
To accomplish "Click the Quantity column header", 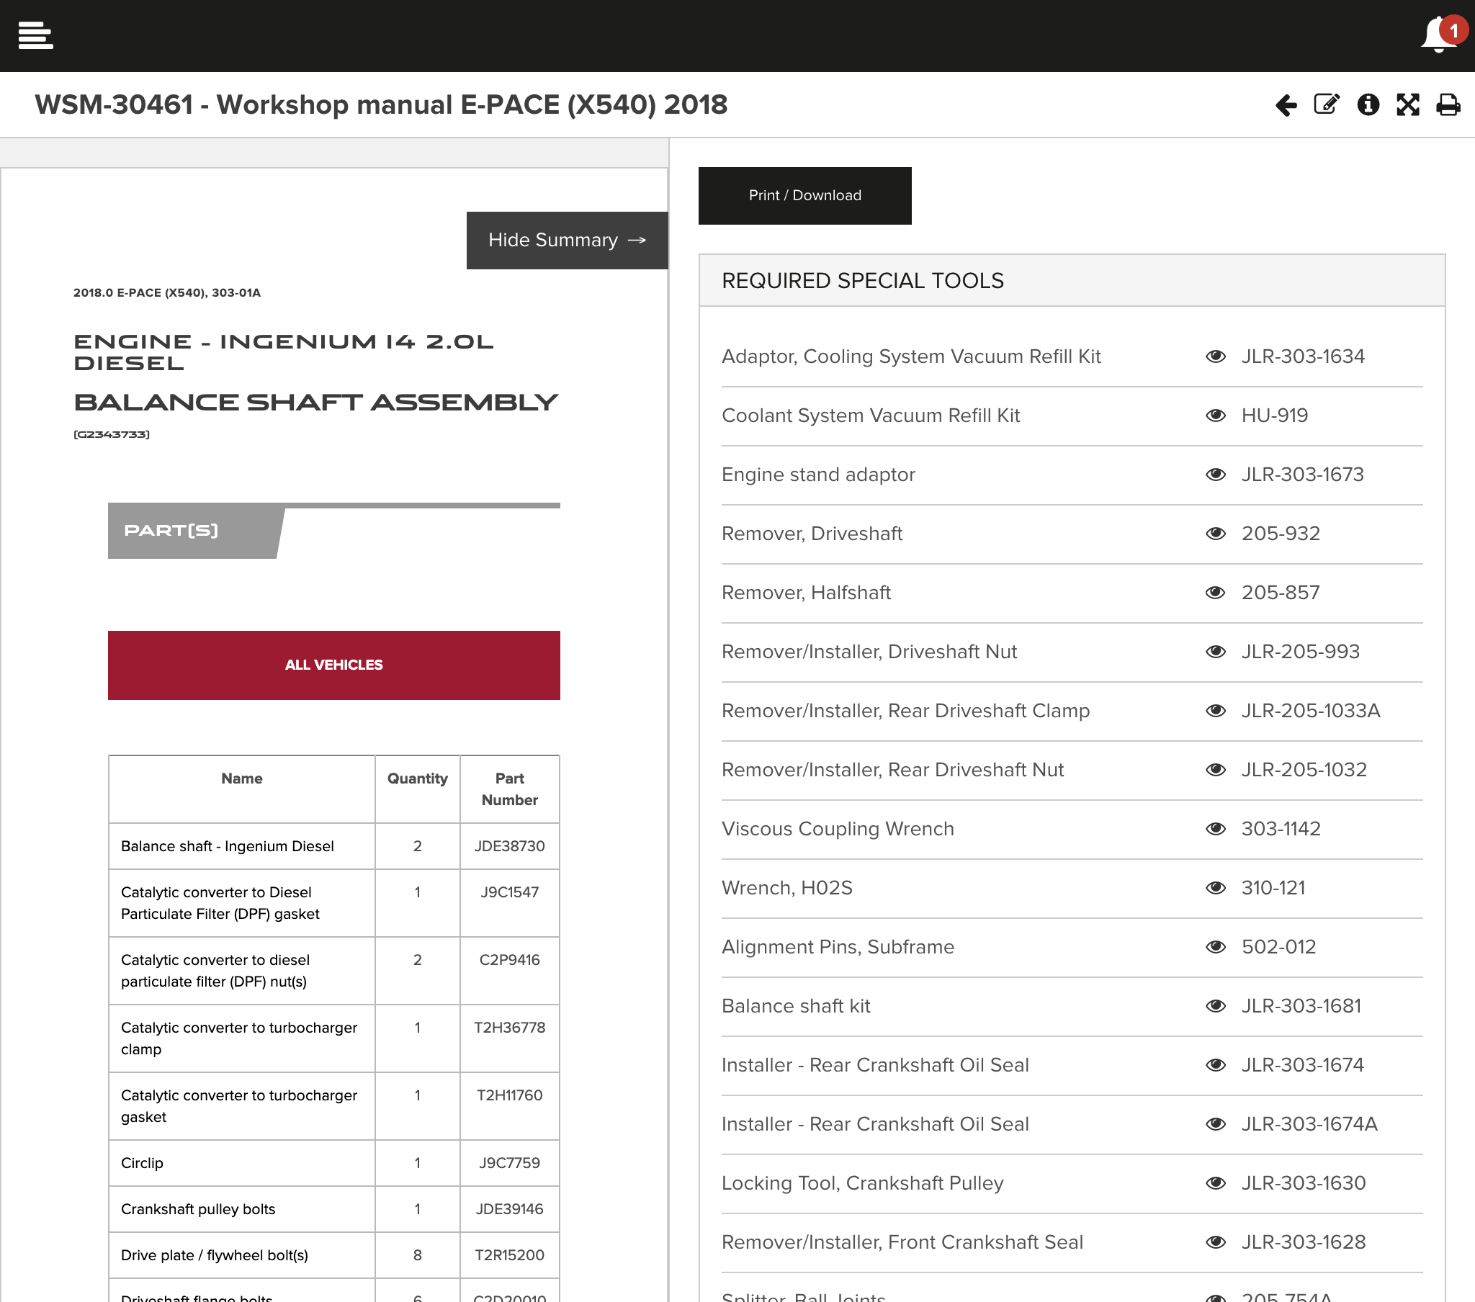I will pyautogui.click(x=418, y=778).
